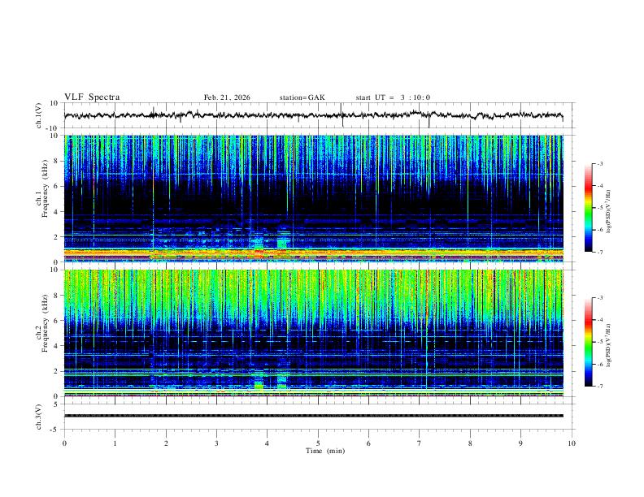Click the ch.2 PSD color bar

point(589,342)
